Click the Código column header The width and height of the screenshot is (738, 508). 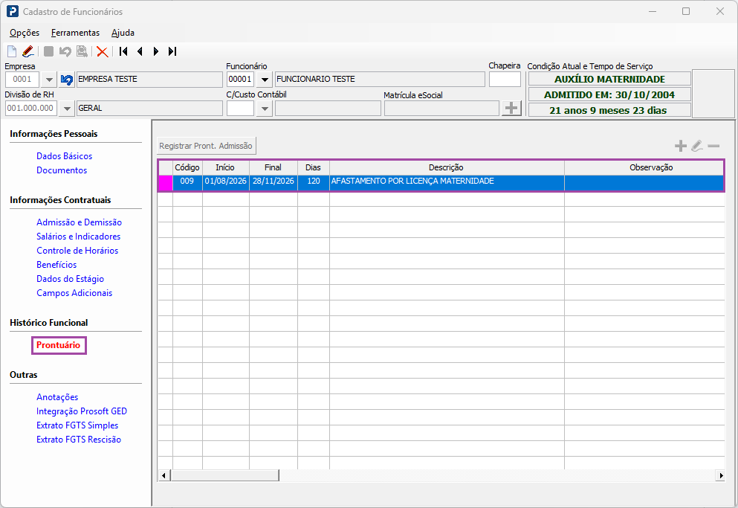pos(187,168)
